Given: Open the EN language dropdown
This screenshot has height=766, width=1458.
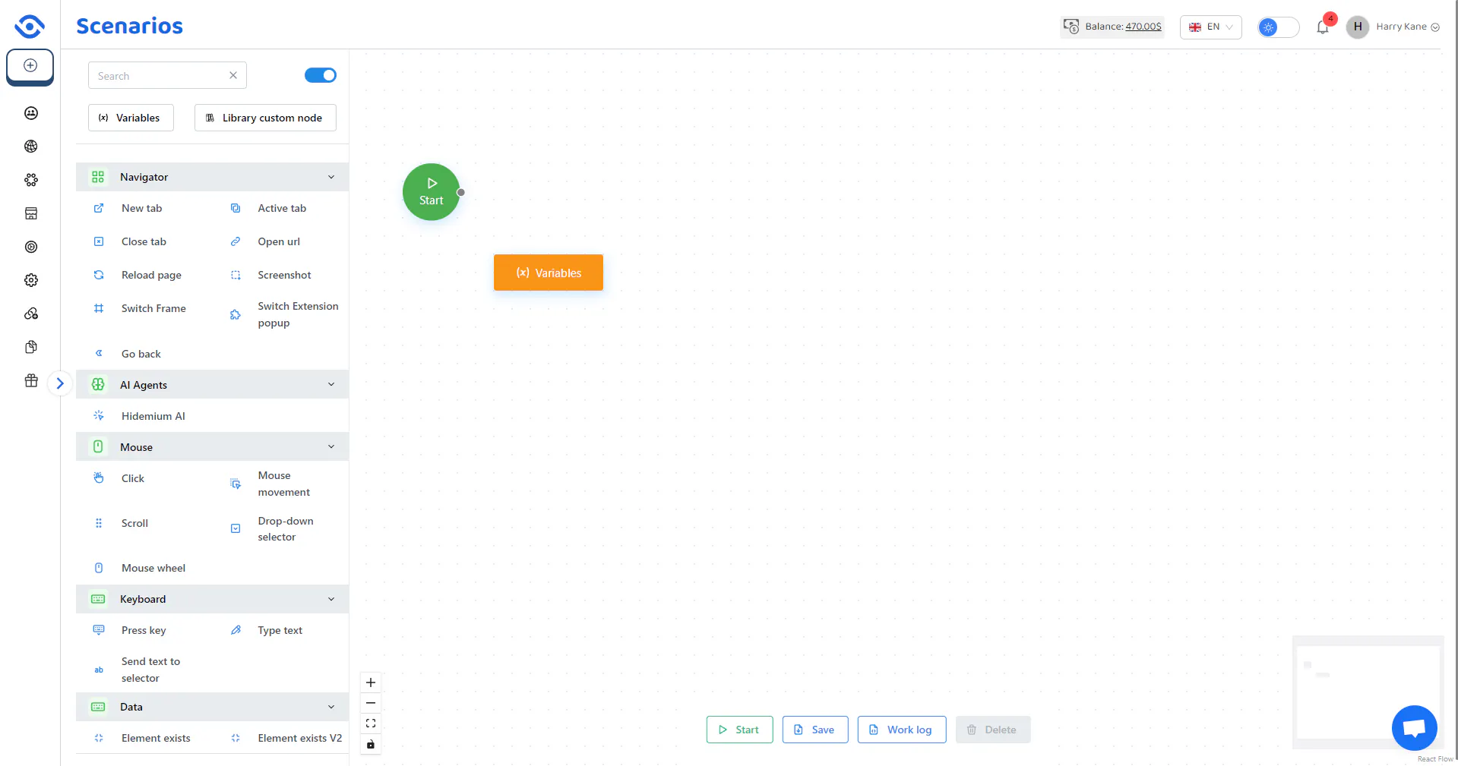Looking at the screenshot, I should click(x=1210, y=27).
